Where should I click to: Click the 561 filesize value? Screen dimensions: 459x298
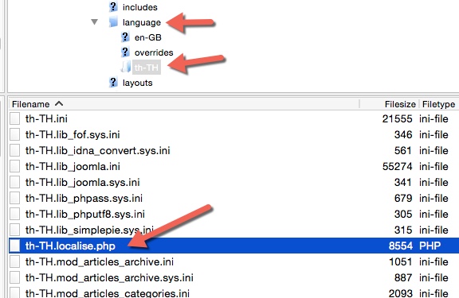tap(403, 151)
